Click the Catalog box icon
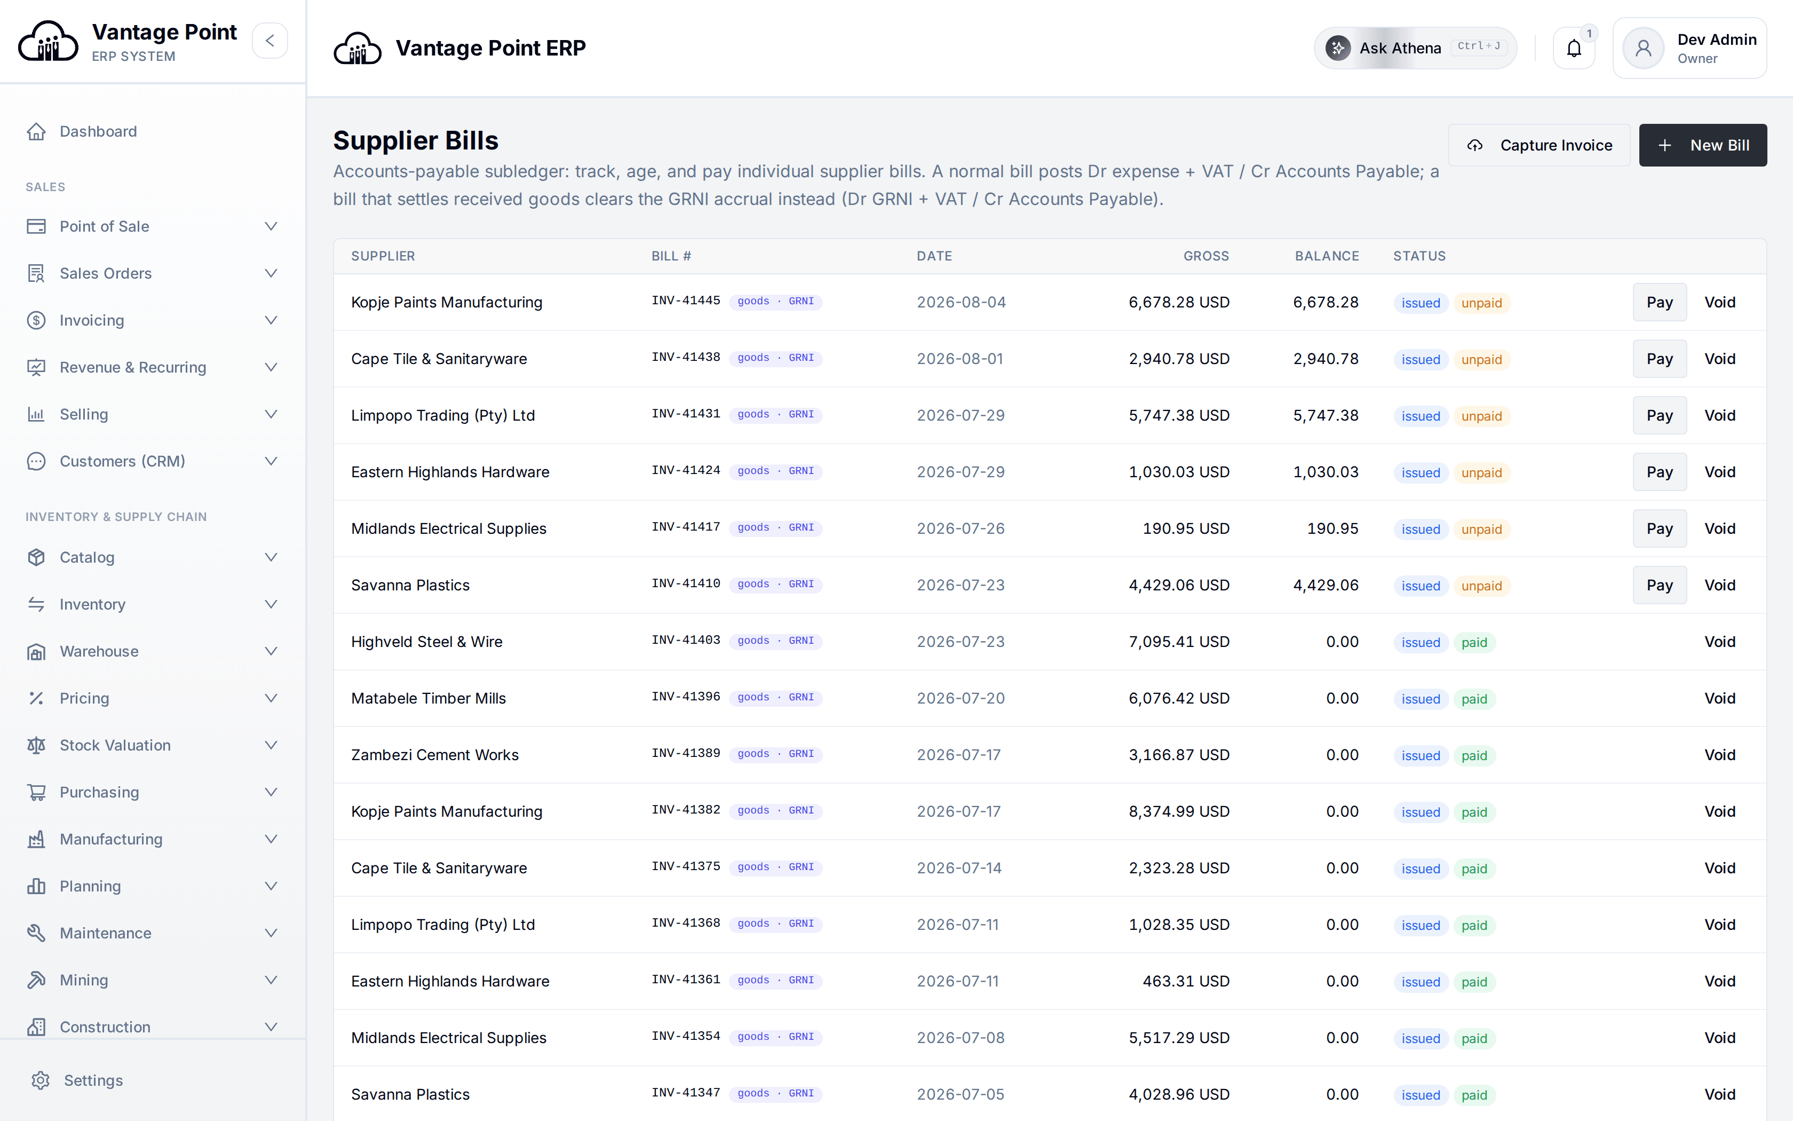1793x1121 pixels. tap(36, 557)
